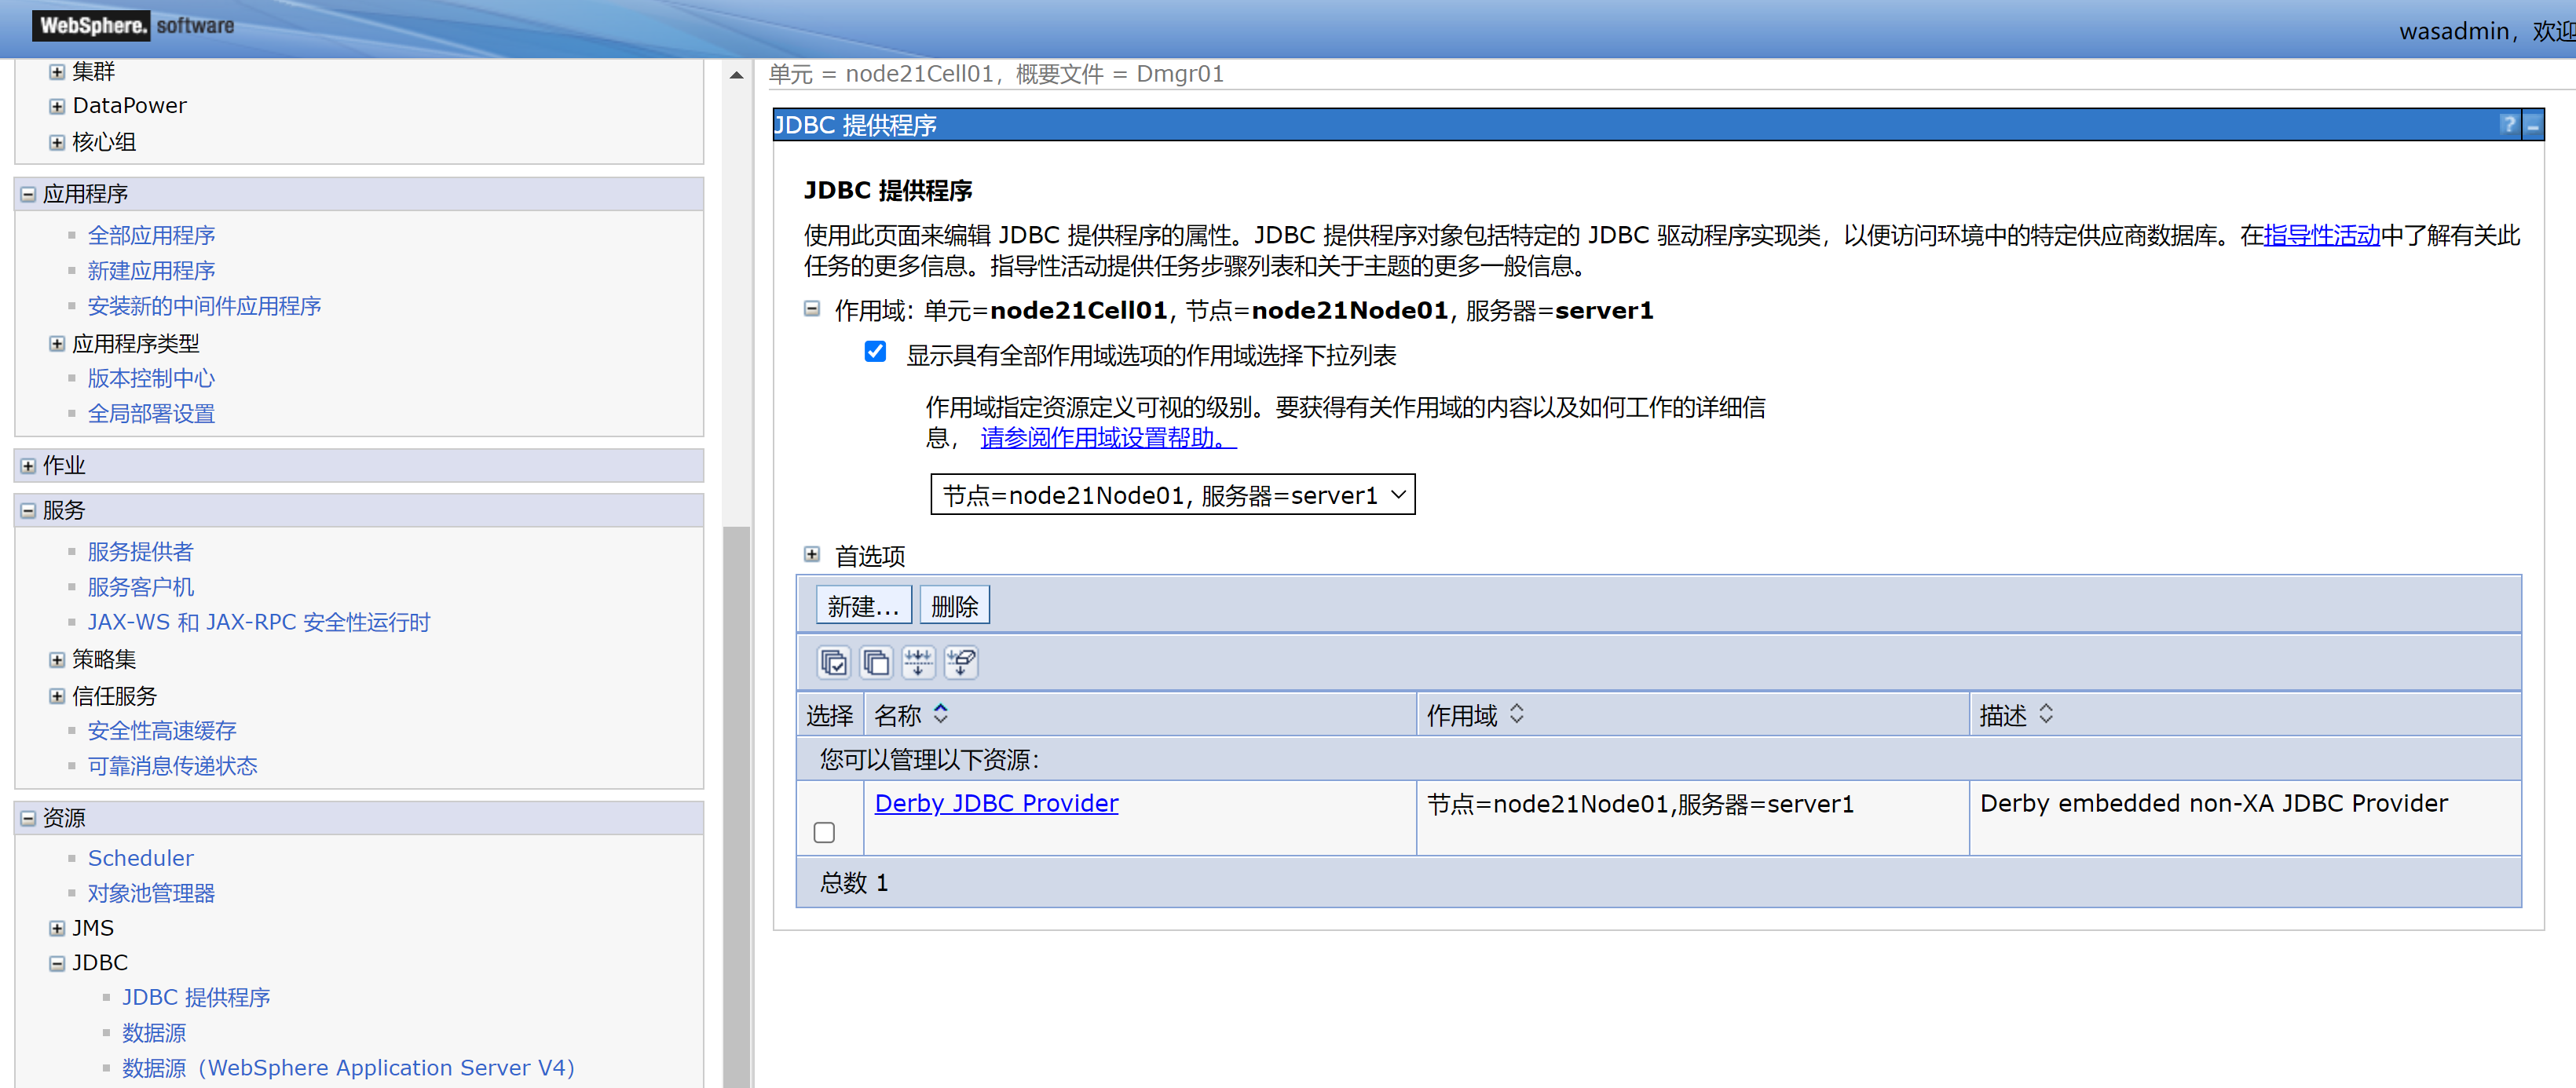Open the node/server scope dropdown

tap(1172, 495)
